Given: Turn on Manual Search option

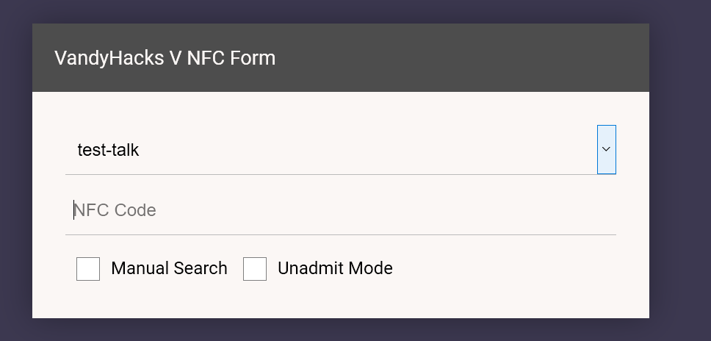Looking at the screenshot, I should pos(88,269).
